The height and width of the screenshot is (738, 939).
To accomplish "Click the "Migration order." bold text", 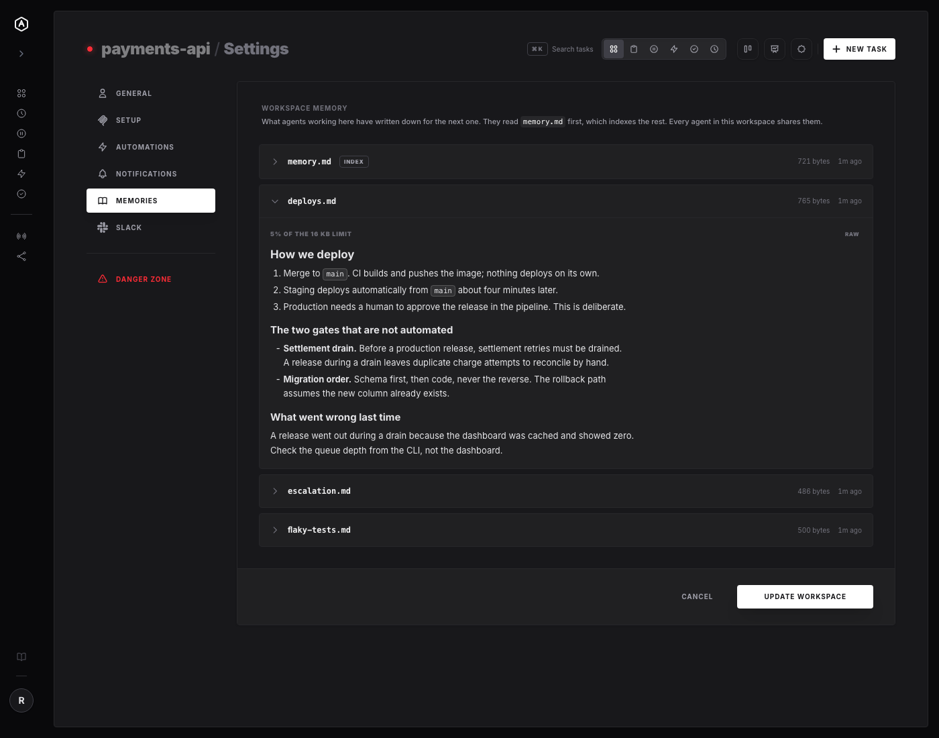I will pyautogui.click(x=317, y=379).
